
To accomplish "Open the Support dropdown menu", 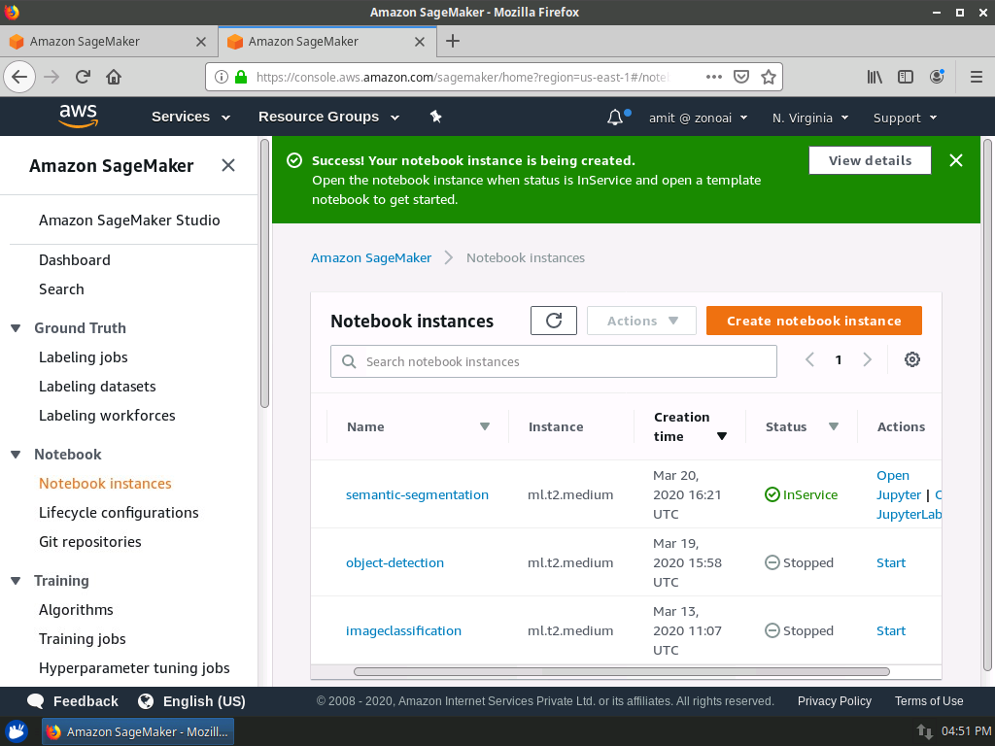I will 905,118.
